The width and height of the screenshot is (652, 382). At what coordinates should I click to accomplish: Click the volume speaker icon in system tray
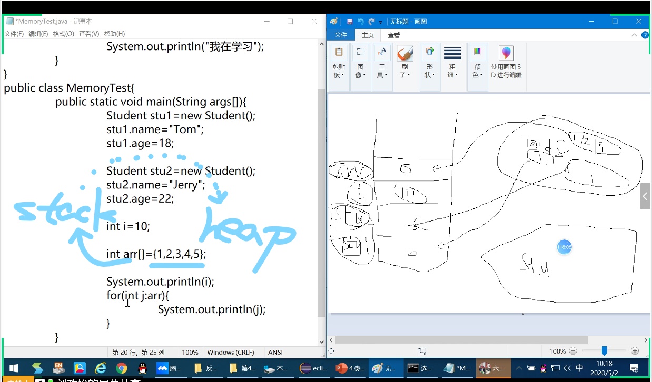567,368
